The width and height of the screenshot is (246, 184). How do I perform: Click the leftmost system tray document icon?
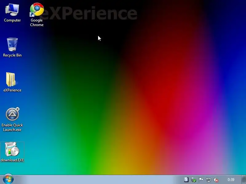[186, 180]
